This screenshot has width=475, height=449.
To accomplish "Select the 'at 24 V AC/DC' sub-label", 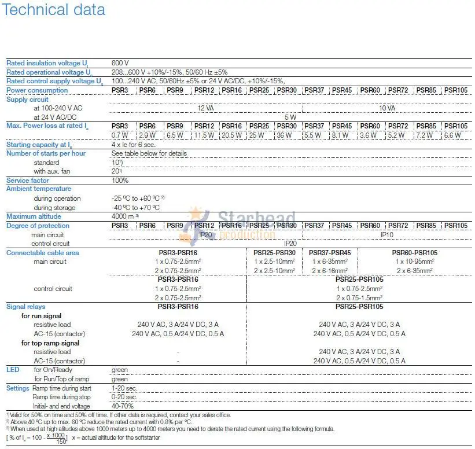I will pyautogui.click(x=55, y=117).
